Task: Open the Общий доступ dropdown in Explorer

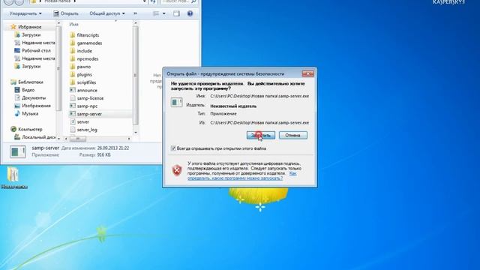Action: tap(106, 13)
